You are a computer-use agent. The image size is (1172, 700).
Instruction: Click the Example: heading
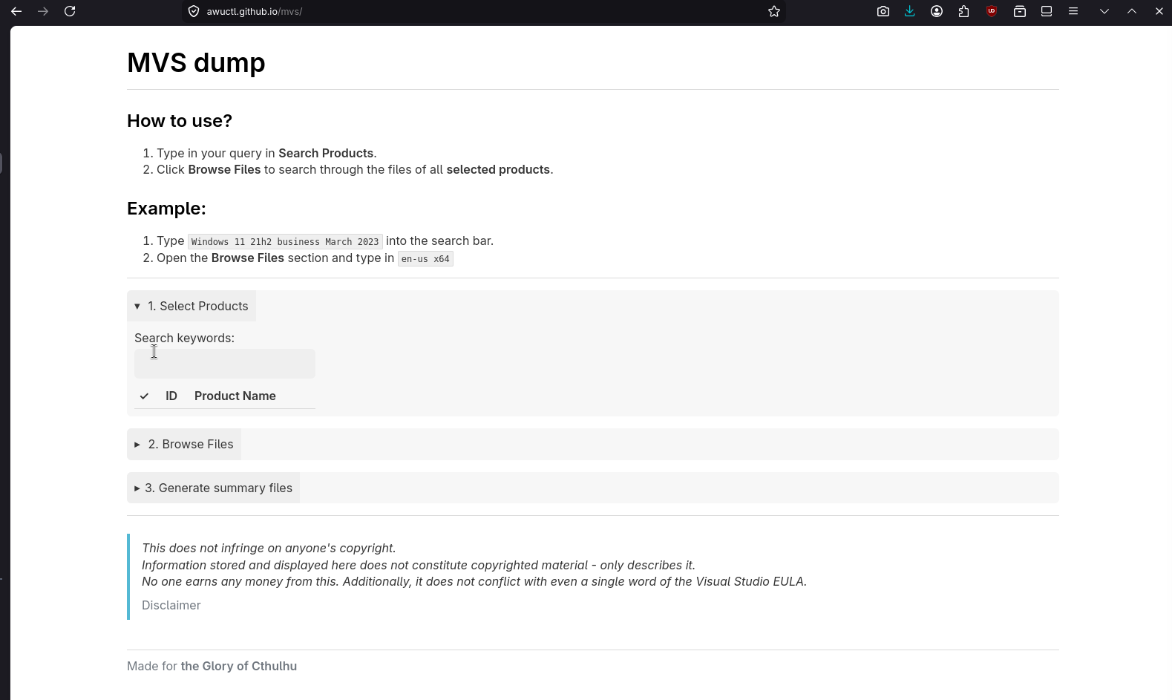point(166,208)
